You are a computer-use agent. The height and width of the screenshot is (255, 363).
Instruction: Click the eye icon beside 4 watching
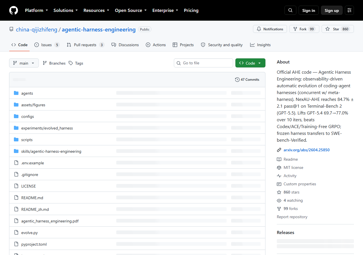[279, 201]
